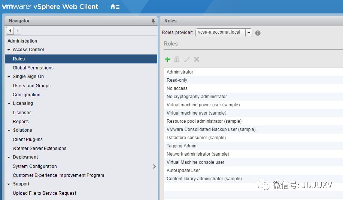Open vCenter Server Extensions

[x=39, y=149]
